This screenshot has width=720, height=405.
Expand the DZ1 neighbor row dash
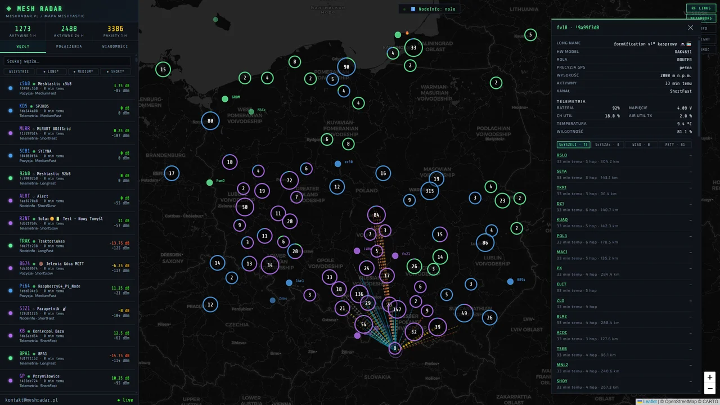click(691, 204)
